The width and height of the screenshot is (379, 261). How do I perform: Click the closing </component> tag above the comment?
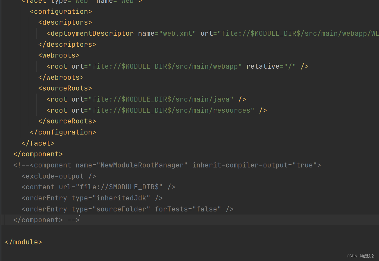pyautogui.click(x=38, y=154)
